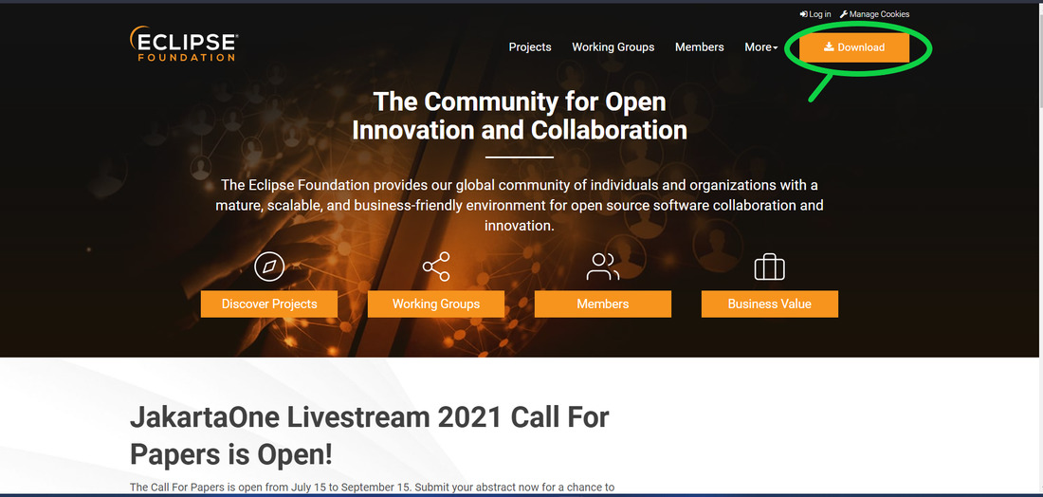The width and height of the screenshot is (1043, 497).
Task: Click the Call For Papers July 15 sentence
Action: 372,487
